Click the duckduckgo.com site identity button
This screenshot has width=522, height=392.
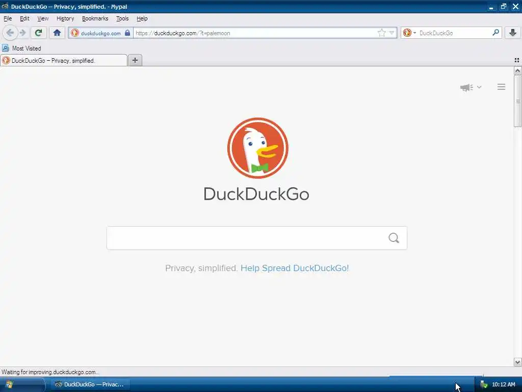click(101, 33)
